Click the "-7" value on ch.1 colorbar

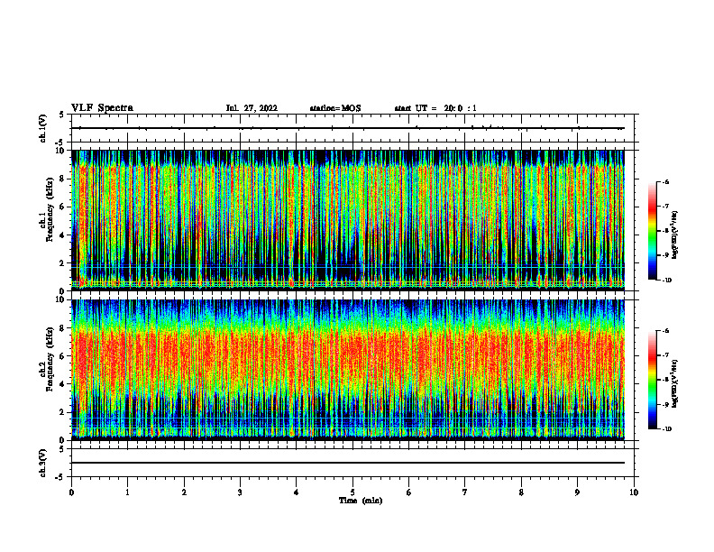click(x=665, y=207)
